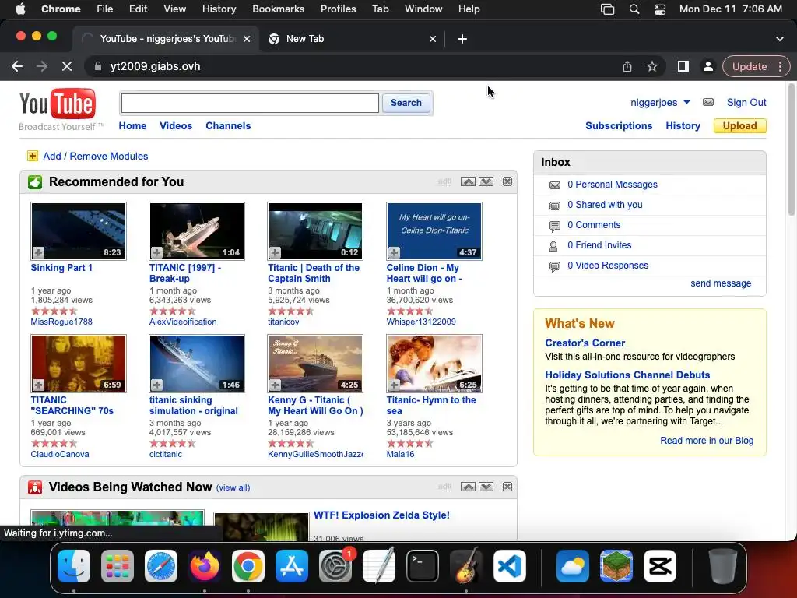Screen dimensions: 797x598
Task: Move Recommended for You module down
Action: click(486, 181)
